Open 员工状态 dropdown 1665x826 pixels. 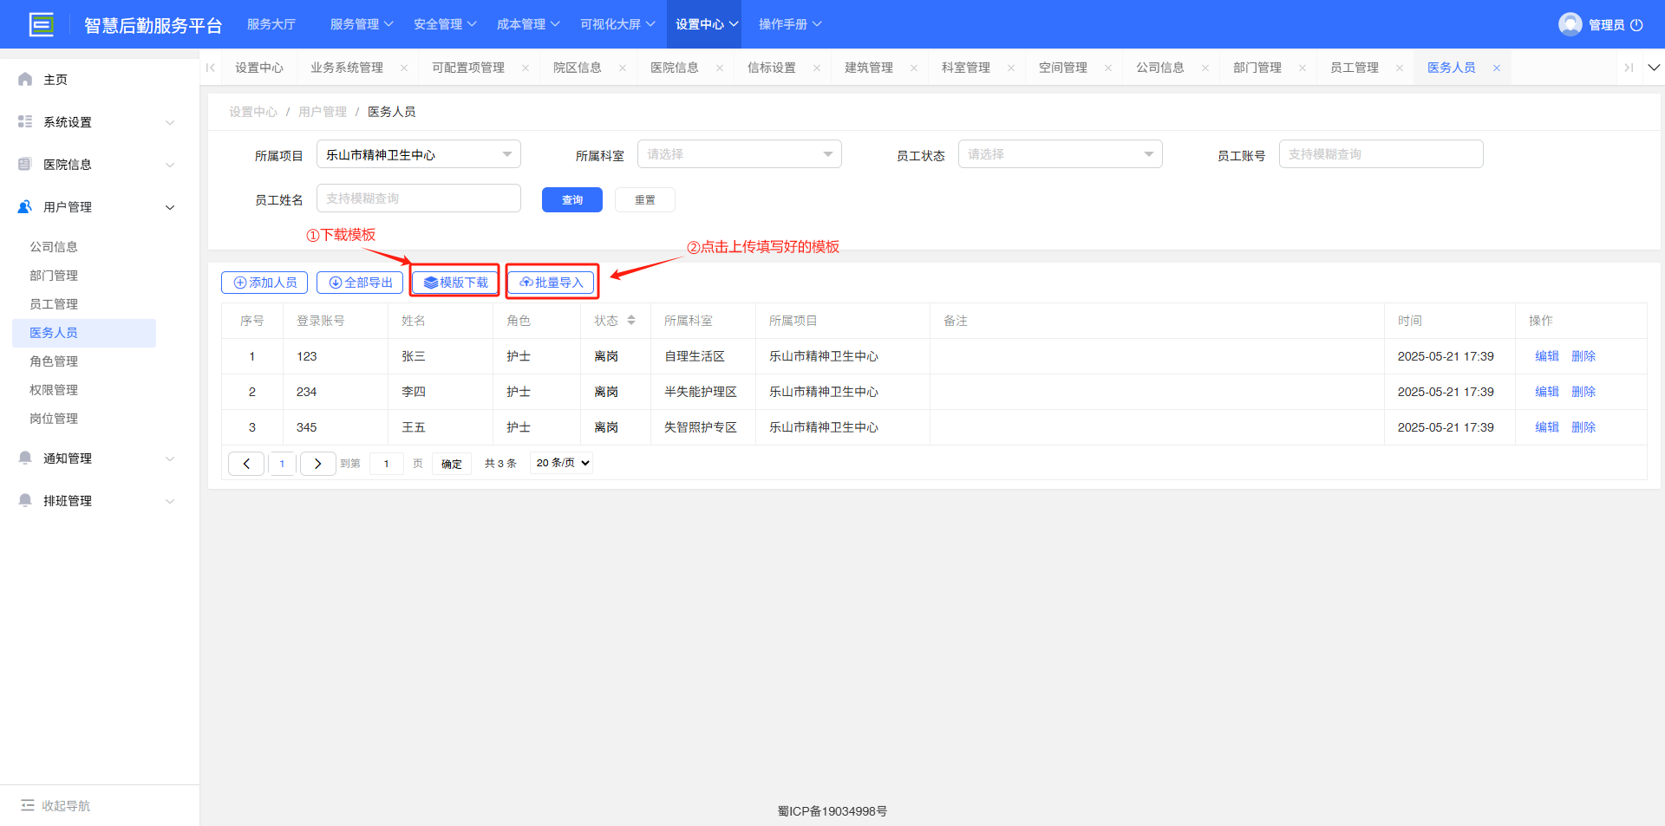1061,154
